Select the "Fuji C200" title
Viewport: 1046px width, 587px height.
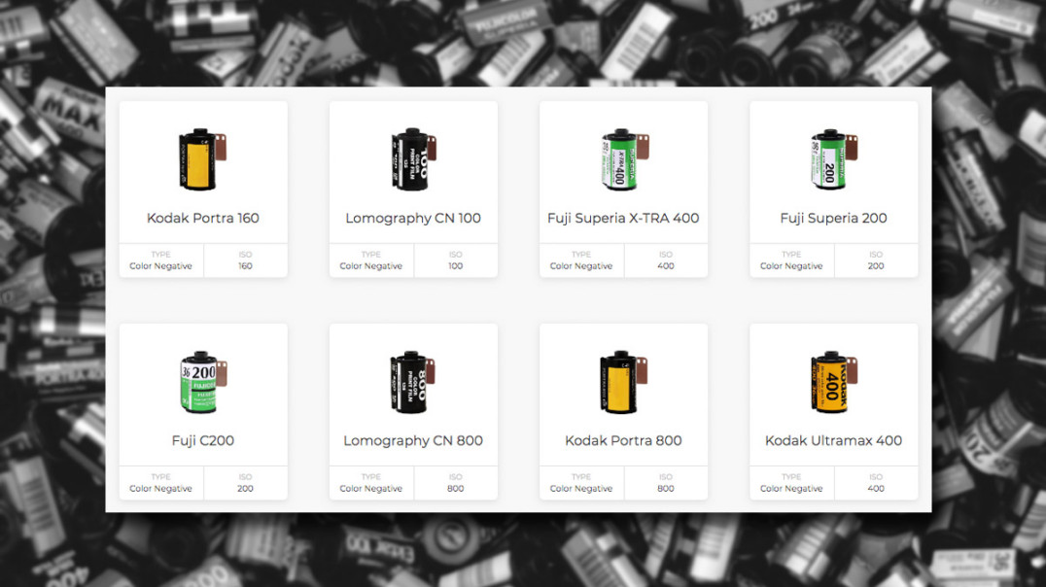pyautogui.click(x=203, y=441)
